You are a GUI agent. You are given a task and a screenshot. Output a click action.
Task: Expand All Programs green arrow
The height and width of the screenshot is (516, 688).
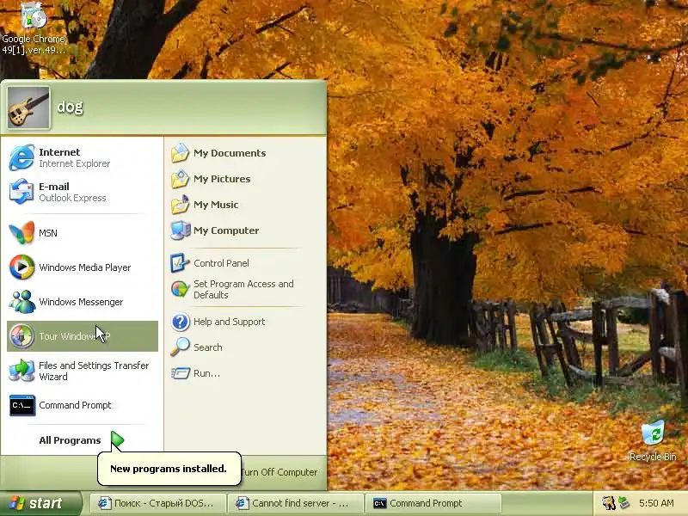(x=117, y=439)
